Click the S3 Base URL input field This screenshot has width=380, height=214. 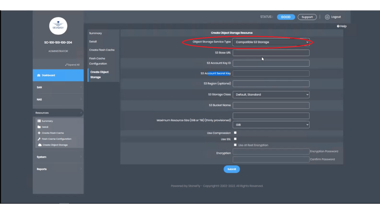271,53
